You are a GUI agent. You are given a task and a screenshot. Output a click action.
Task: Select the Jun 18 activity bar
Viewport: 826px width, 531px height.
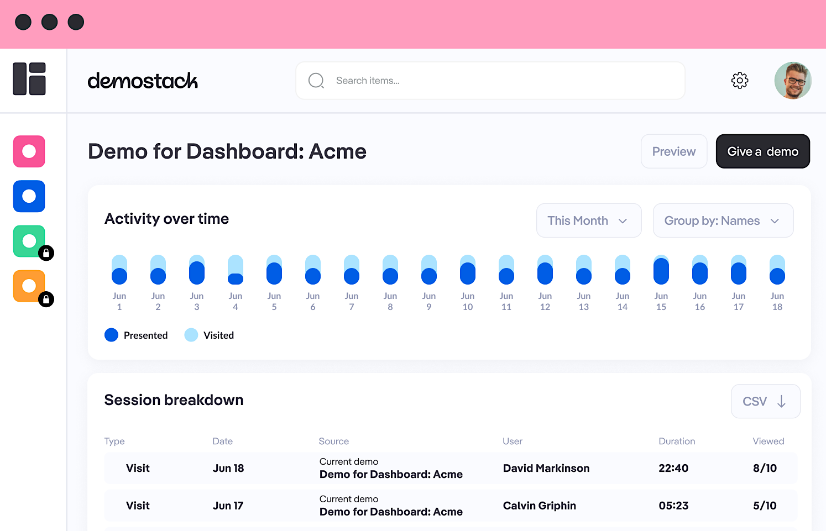click(x=777, y=270)
